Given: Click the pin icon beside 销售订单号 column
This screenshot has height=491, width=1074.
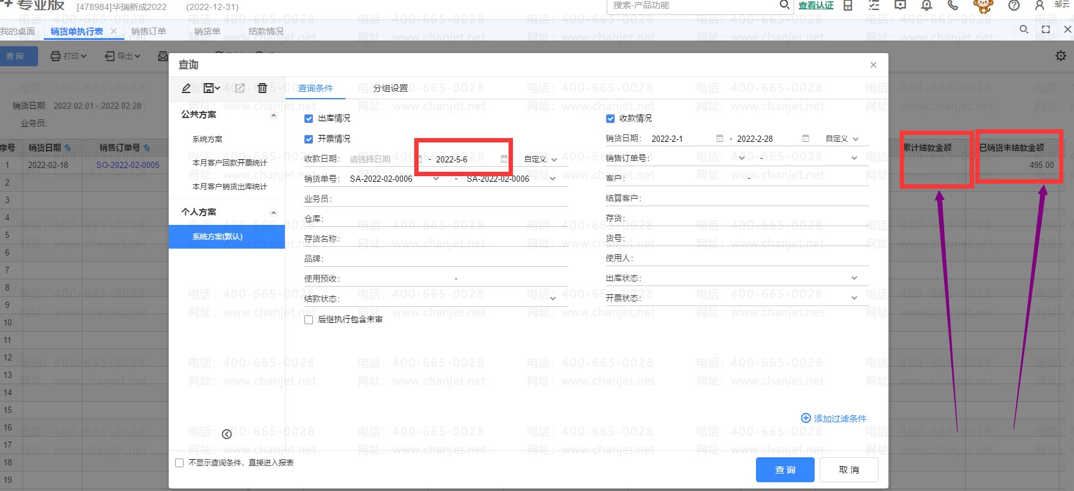Looking at the screenshot, I should 147,148.
